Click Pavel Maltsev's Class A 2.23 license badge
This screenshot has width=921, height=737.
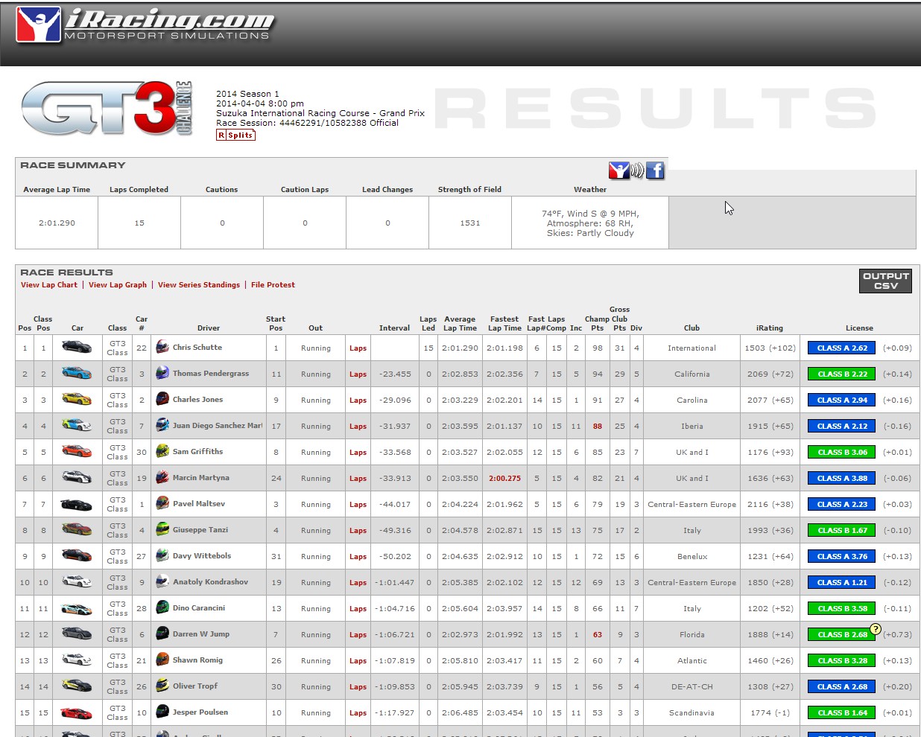click(842, 504)
